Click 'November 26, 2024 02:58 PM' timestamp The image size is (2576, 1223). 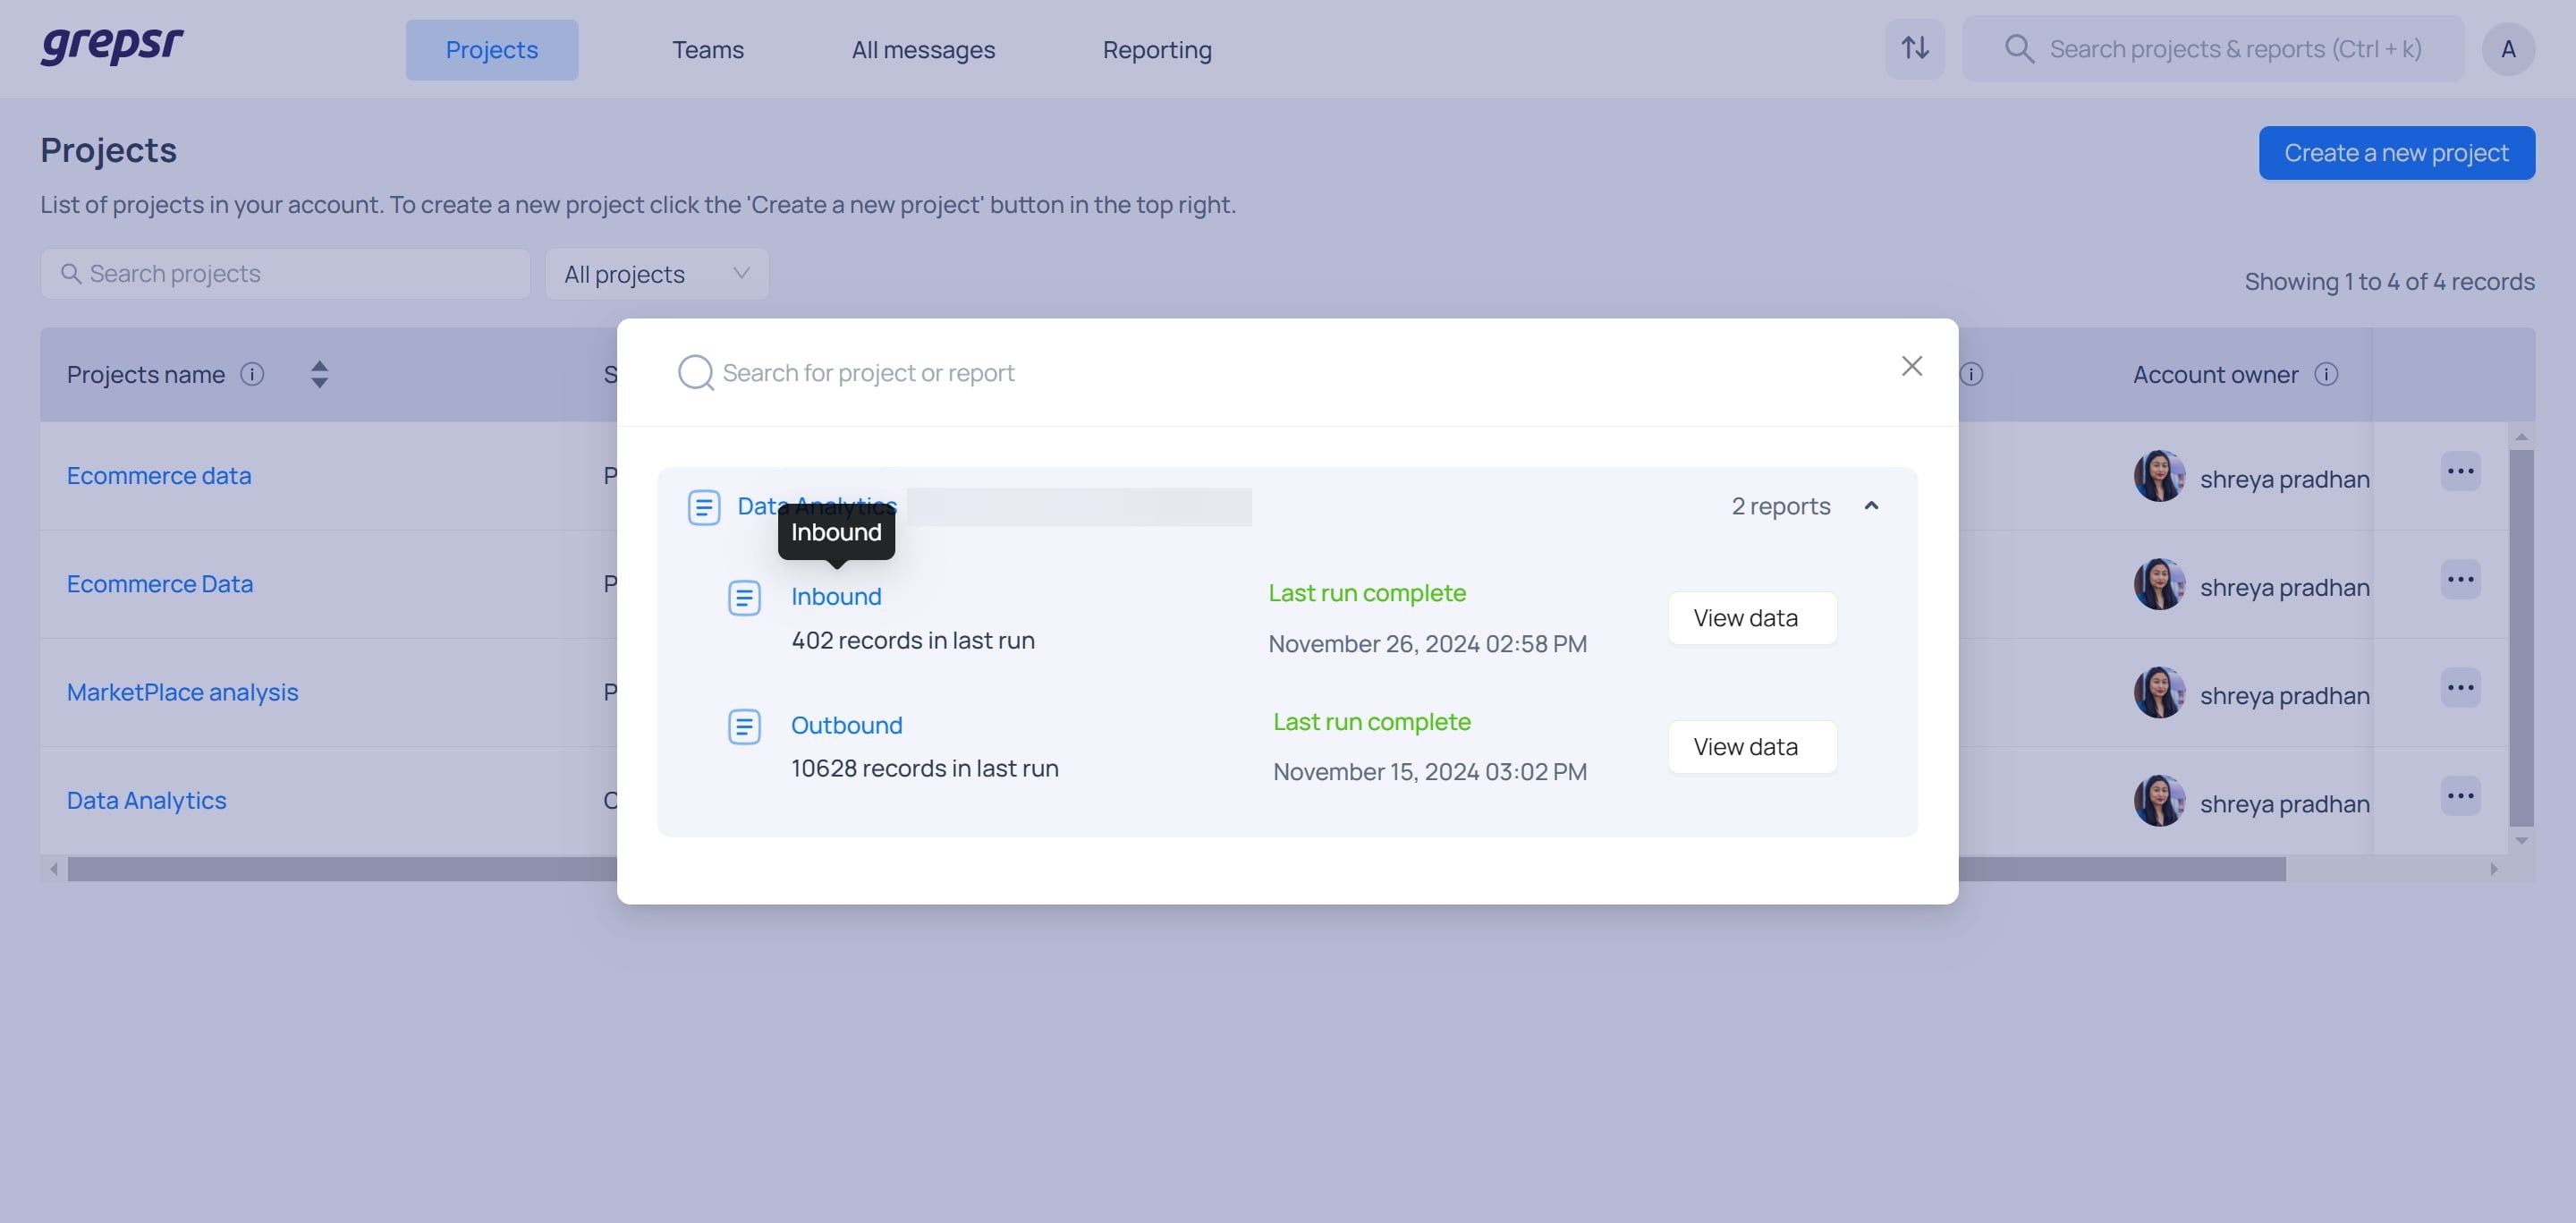click(x=1427, y=644)
